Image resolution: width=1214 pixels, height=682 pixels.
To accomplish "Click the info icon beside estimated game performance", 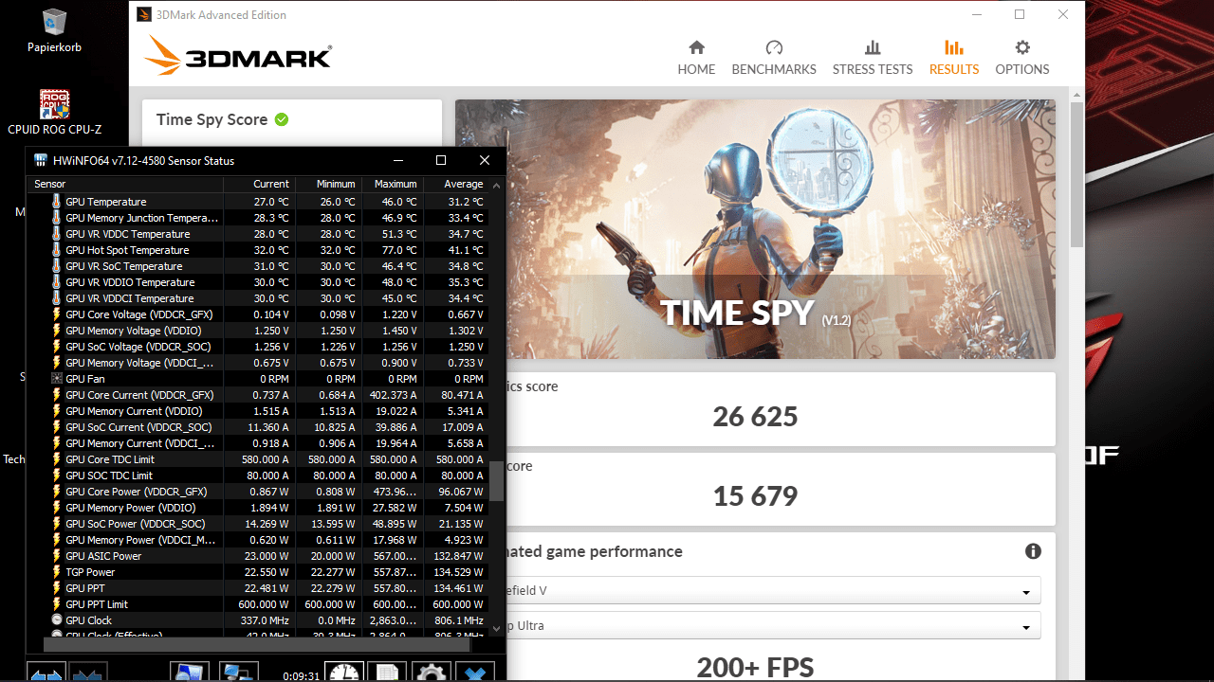I will 1033,551.
